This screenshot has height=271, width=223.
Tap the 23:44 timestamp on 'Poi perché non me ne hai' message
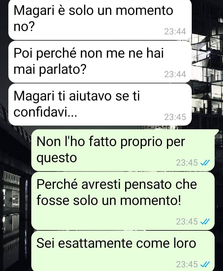pos(175,74)
